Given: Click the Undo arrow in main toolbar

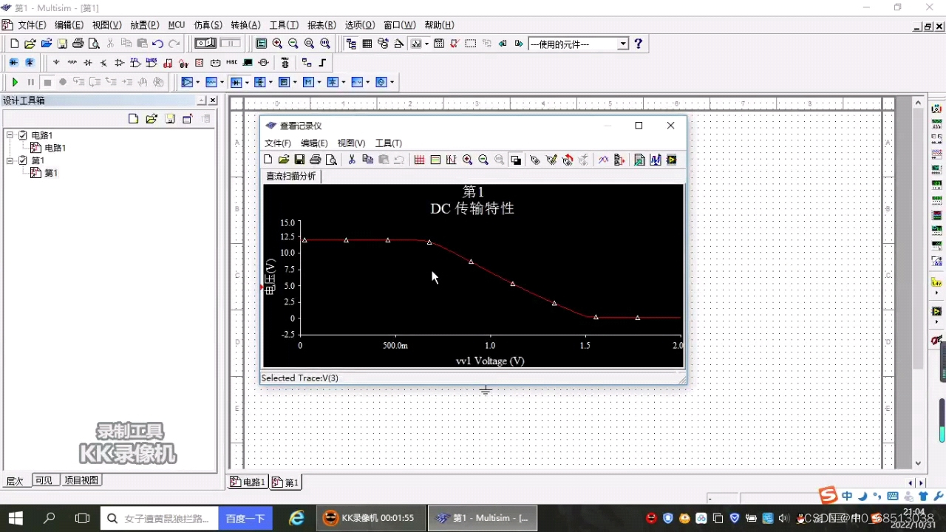Looking at the screenshot, I should (157, 44).
